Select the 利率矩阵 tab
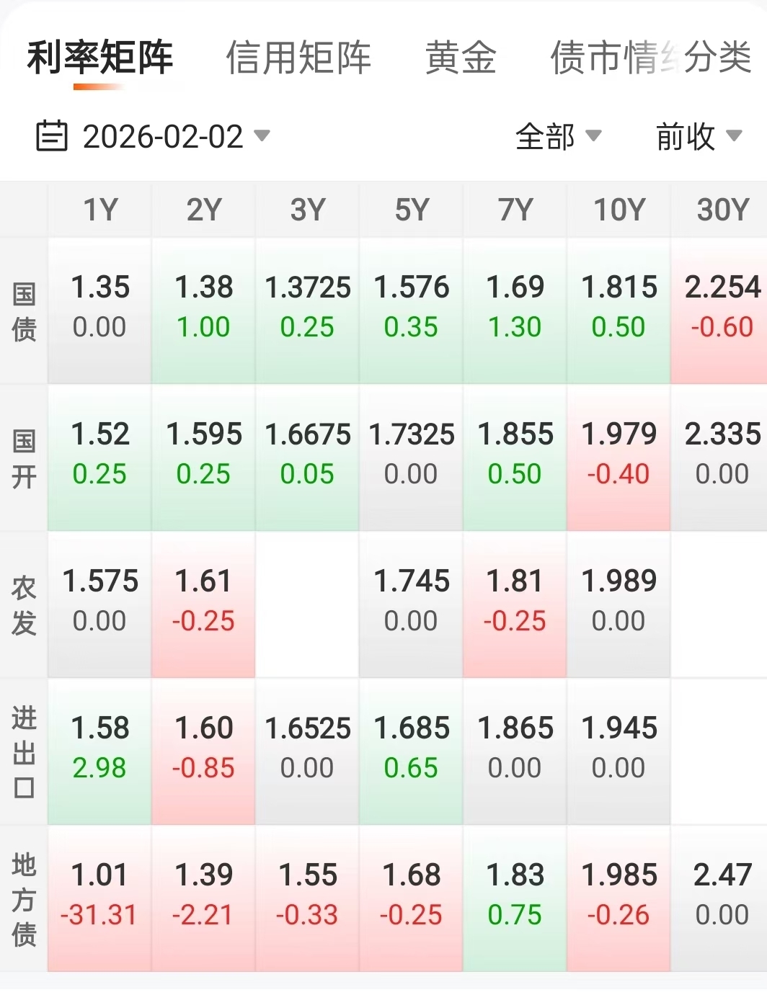The height and width of the screenshot is (1000, 767). click(x=100, y=58)
